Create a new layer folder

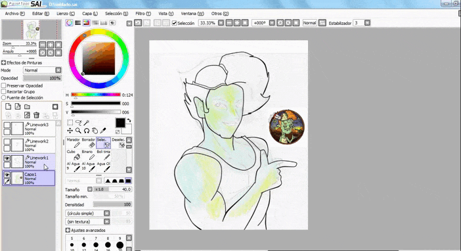tap(27, 106)
